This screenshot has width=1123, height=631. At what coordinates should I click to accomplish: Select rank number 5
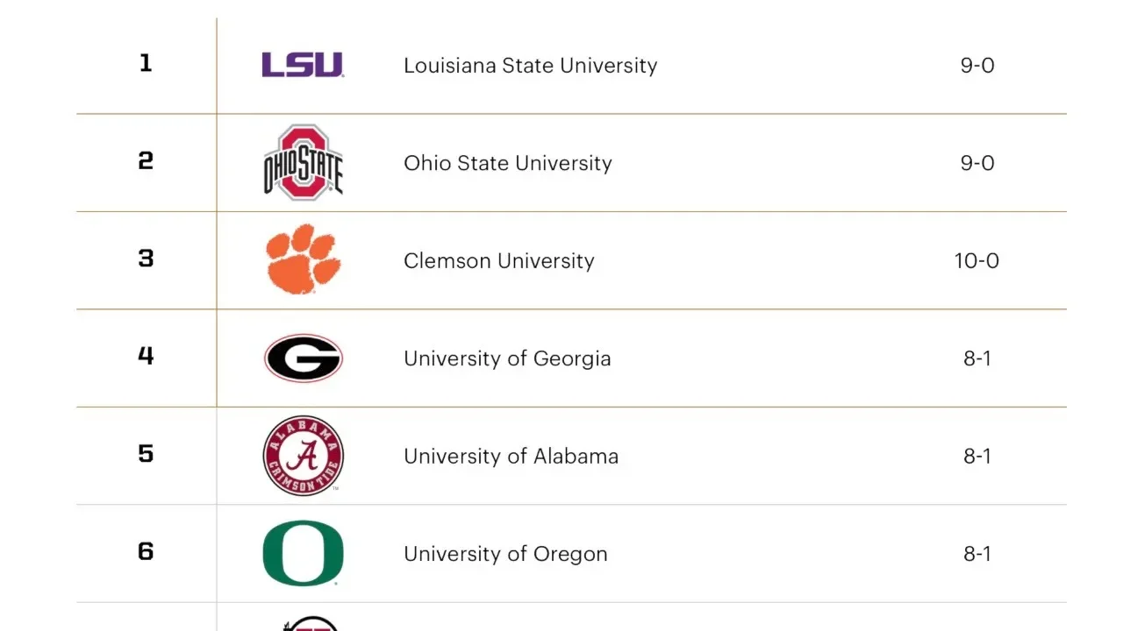click(146, 454)
